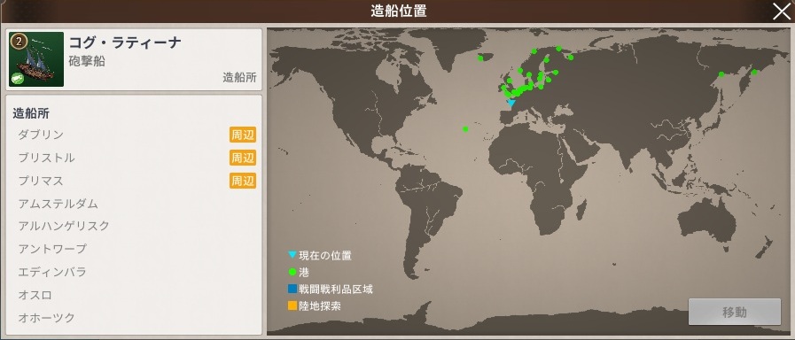The height and width of the screenshot is (340, 795).
Task: Click the green tag icon on ship image
Action: click(x=17, y=79)
